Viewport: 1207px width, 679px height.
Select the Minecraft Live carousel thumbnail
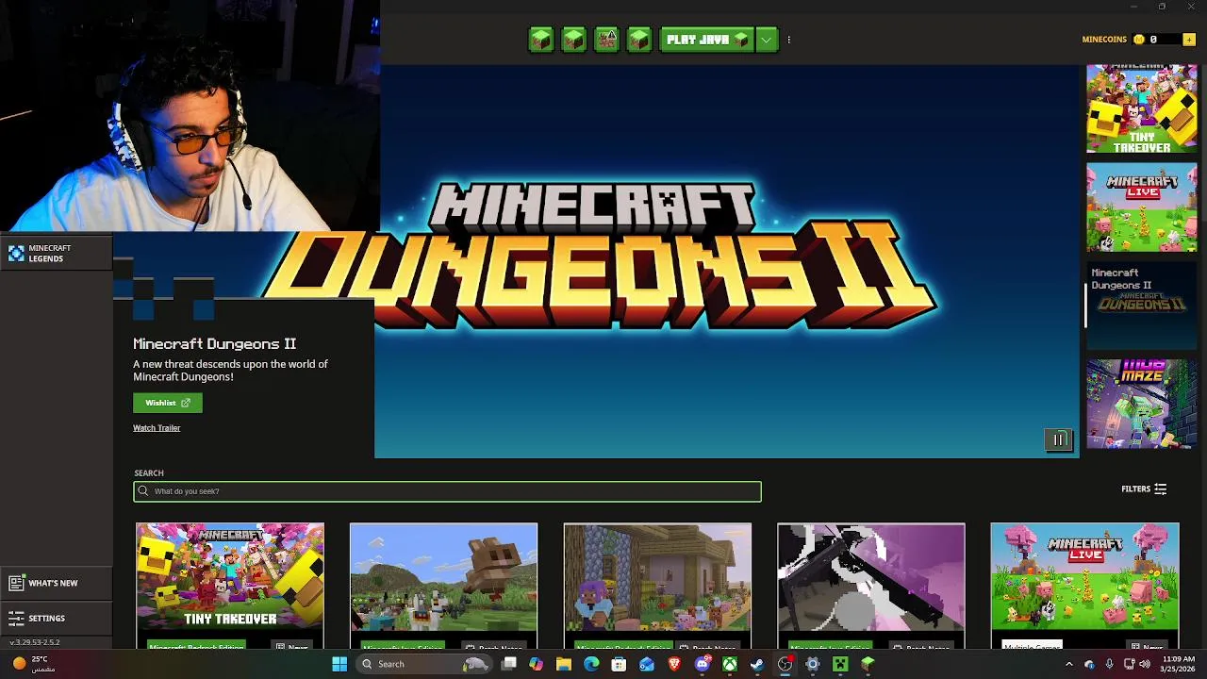pos(1141,207)
